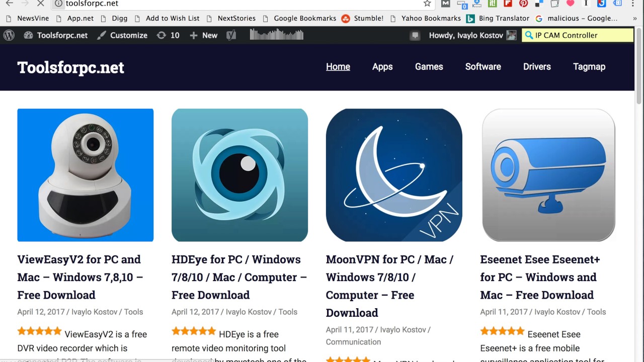
Task: Click the ViewEasyV2 camera thumbnail
Action: (86, 175)
